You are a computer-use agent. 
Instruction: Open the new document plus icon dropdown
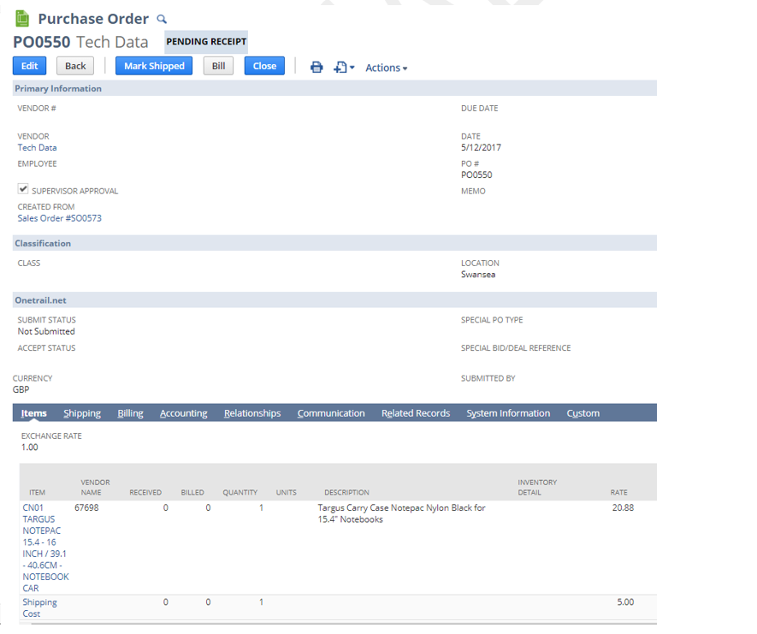click(344, 67)
